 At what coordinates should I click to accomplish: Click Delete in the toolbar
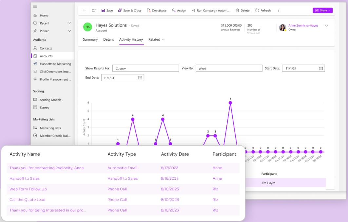point(242,10)
